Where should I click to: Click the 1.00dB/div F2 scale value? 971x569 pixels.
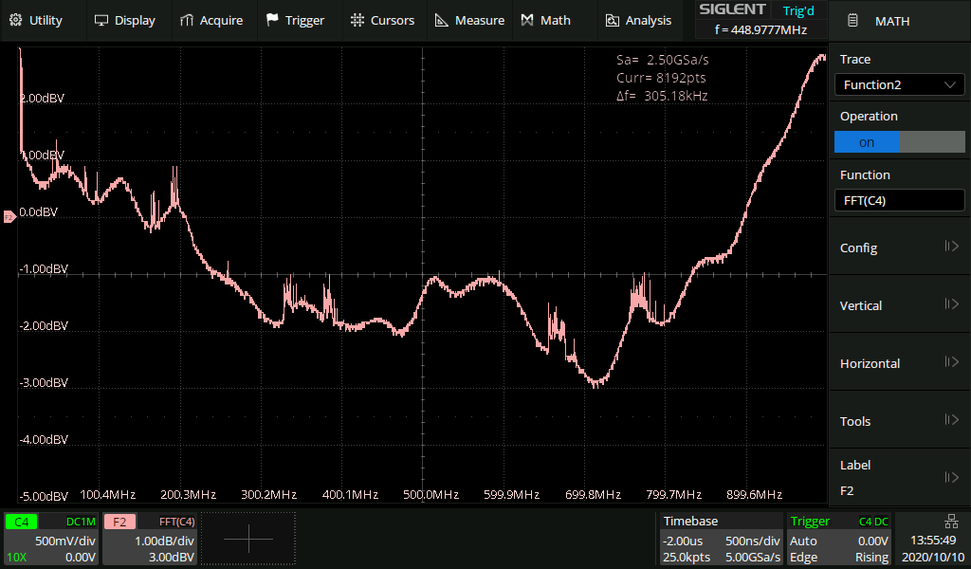(x=164, y=541)
